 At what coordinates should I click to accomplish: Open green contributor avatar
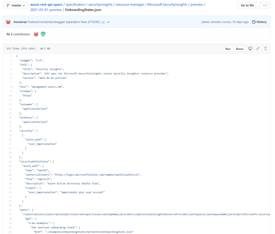pyautogui.click(x=43, y=34)
